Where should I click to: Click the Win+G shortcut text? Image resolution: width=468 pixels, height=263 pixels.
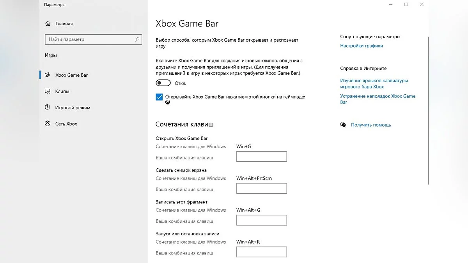point(244,147)
